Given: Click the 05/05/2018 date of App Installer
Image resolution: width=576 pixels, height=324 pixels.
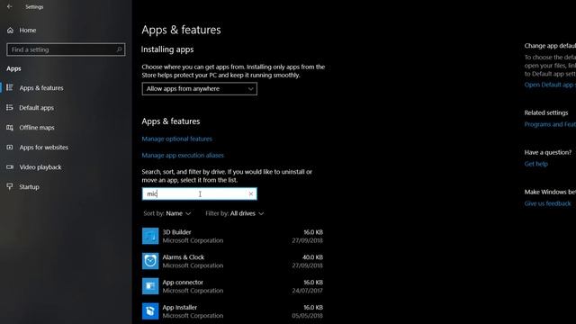Looking at the screenshot, I should click(308, 316).
